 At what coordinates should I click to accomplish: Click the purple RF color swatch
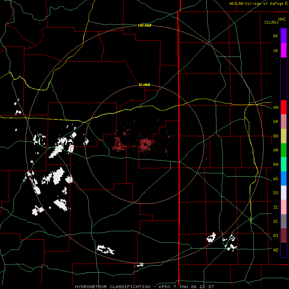[x=284, y=36]
